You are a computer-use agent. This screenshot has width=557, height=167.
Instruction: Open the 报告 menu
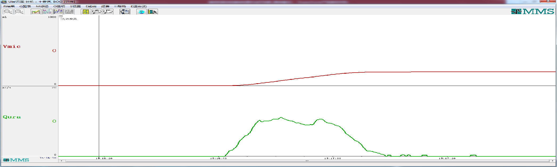point(105,6)
